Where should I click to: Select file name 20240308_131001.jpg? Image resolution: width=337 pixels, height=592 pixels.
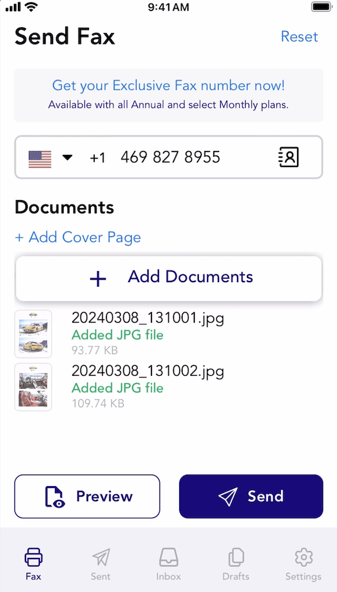tap(148, 319)
